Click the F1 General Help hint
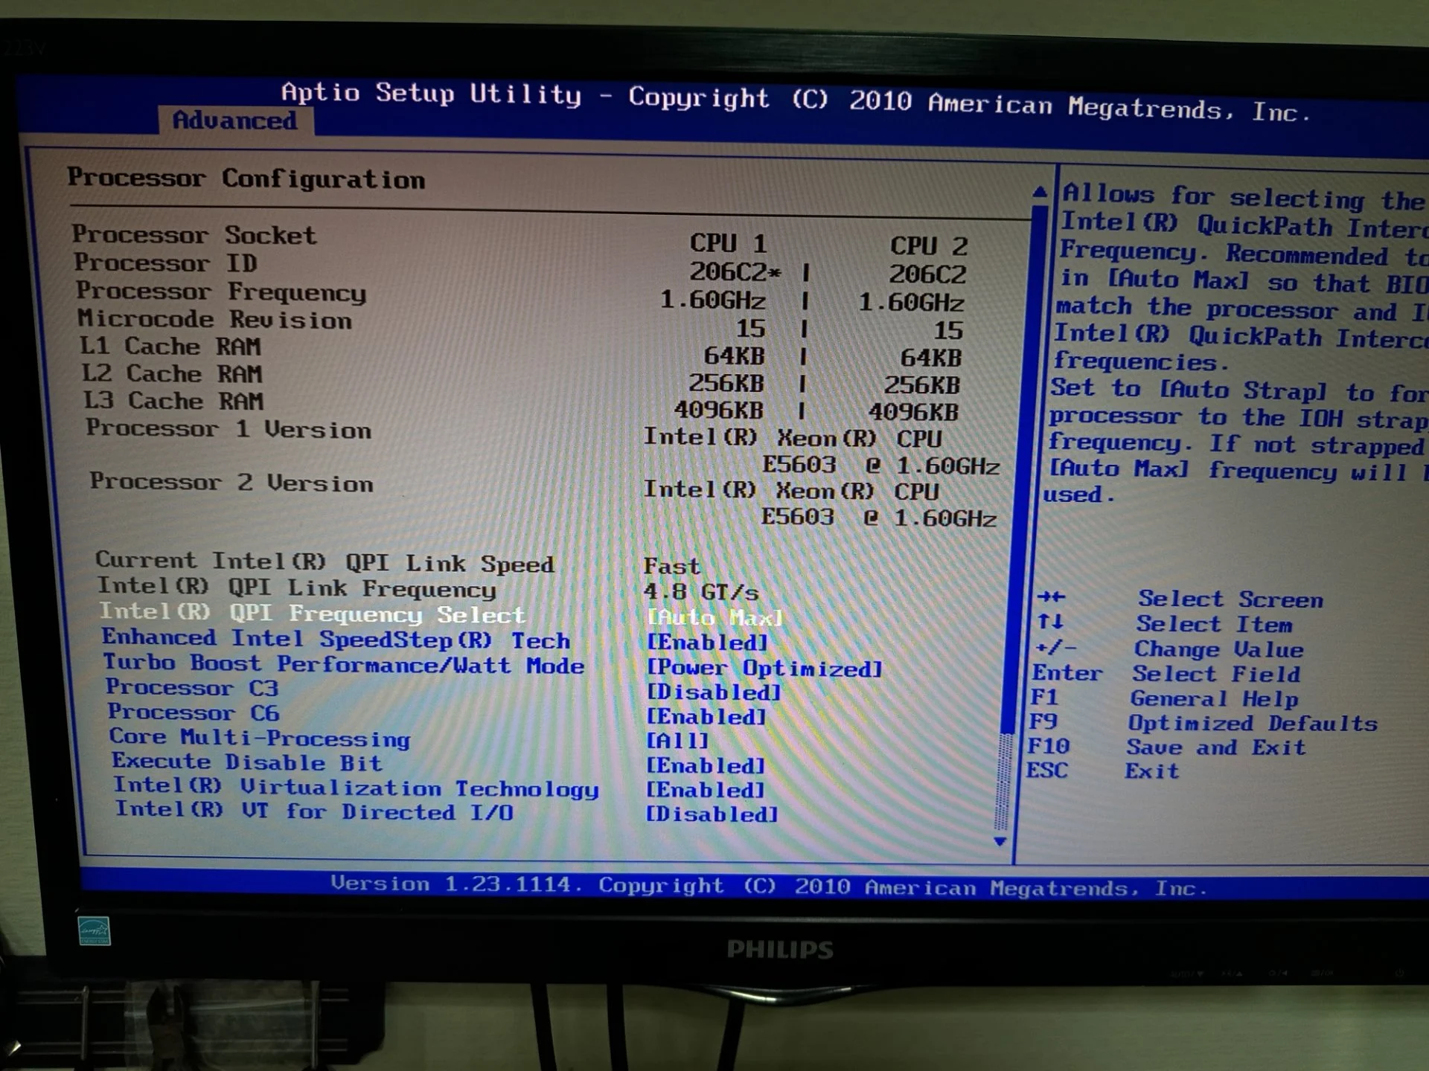 click(x=1164, y=698)
